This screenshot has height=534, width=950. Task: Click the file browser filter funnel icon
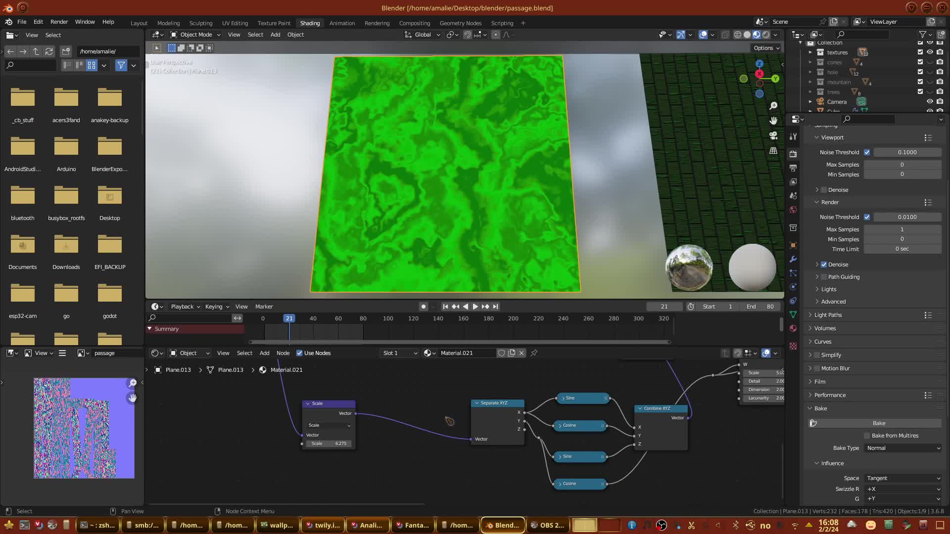[x=121, y=65]
